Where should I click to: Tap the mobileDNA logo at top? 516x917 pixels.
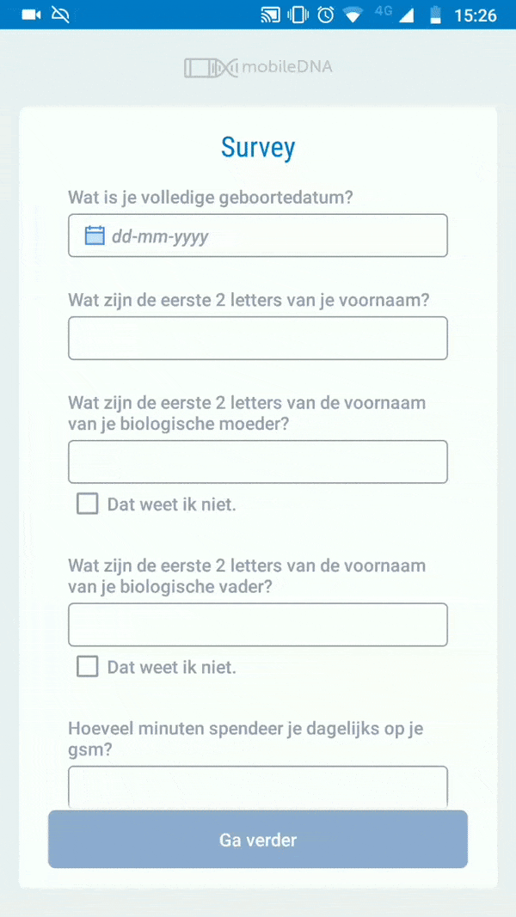(x=258, y=68)
